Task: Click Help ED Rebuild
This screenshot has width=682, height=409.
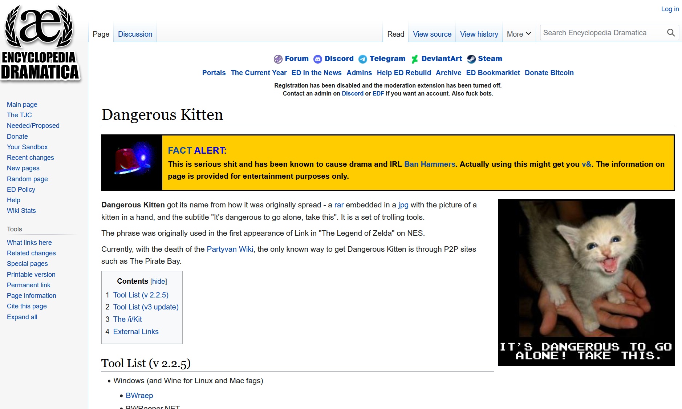Action: tap(404, 73)
